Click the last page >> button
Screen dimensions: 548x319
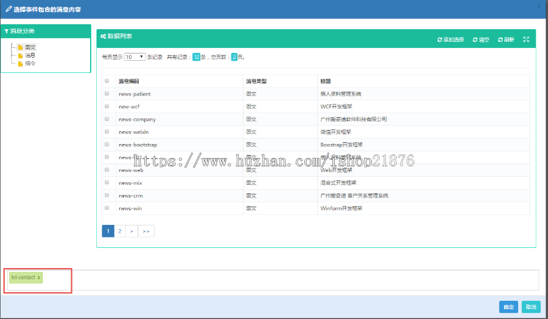146,231
